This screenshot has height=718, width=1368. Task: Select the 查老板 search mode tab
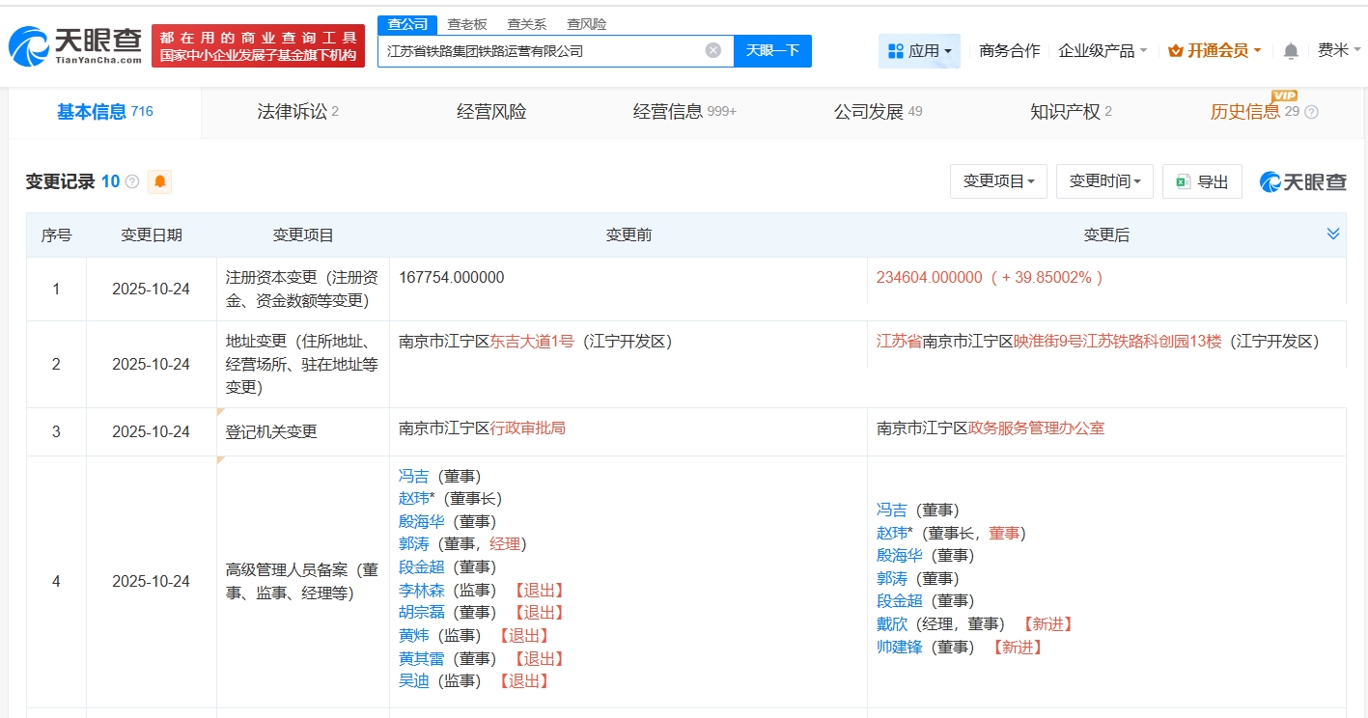(467, 24)
